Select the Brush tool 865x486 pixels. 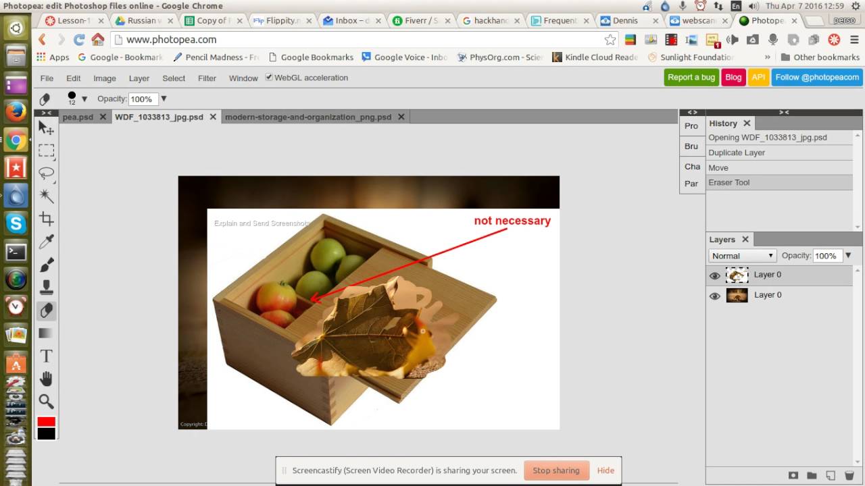pyautogui.click(x=46, y=265)
